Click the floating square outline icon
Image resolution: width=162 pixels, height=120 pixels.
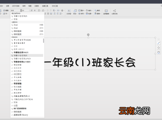158,52
